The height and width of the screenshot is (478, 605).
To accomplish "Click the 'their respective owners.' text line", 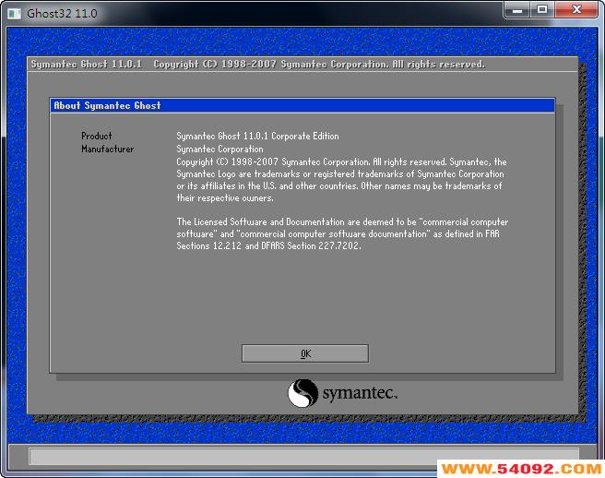I will click(x=225, y=198).
